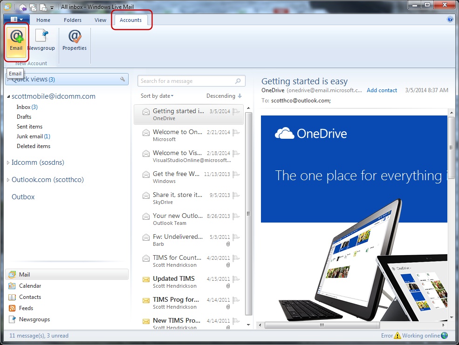459x345 pixels.
Task: Open the Inbox (3) folder
Action: pyautogui.click(x=27, y=107)
